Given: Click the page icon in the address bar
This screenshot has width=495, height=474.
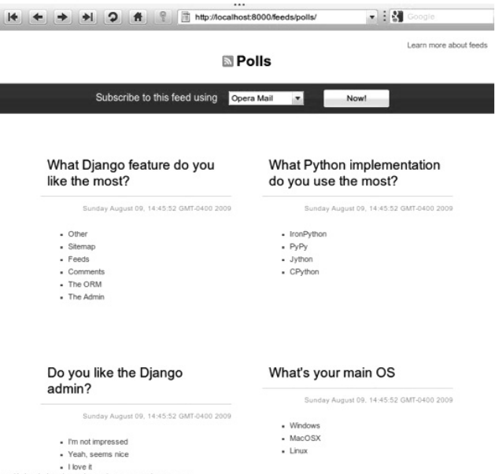Looking at the screenshot, I should click(186, 17).
